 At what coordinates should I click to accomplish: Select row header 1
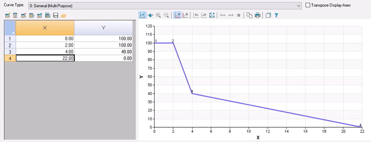pyautogui.click(x=10, y=38)
